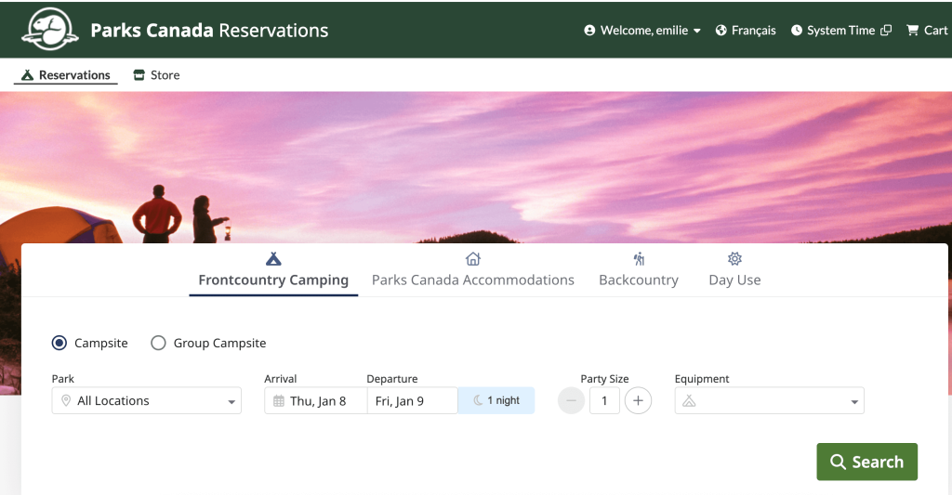Select Frontcountry Camping tab
The width and height of the screenshot is (952, 495).
pyautogui.click(x=273, y=273)
